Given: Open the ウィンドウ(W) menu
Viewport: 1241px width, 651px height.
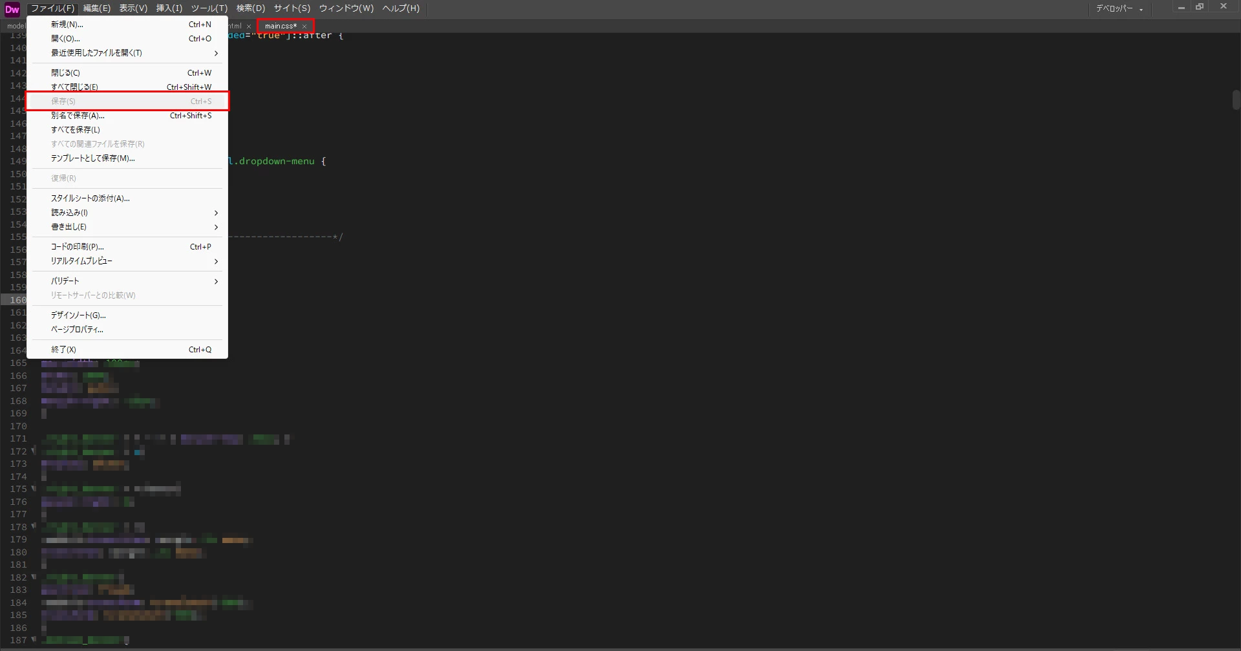Looking at the screenshot, I should pos(346,8).
